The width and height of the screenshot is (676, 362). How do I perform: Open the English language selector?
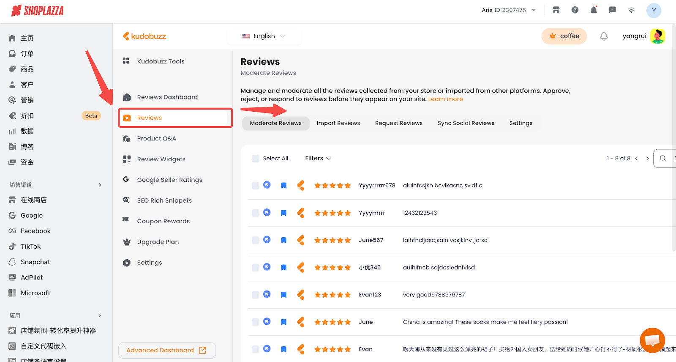click(x=264, y=36)
